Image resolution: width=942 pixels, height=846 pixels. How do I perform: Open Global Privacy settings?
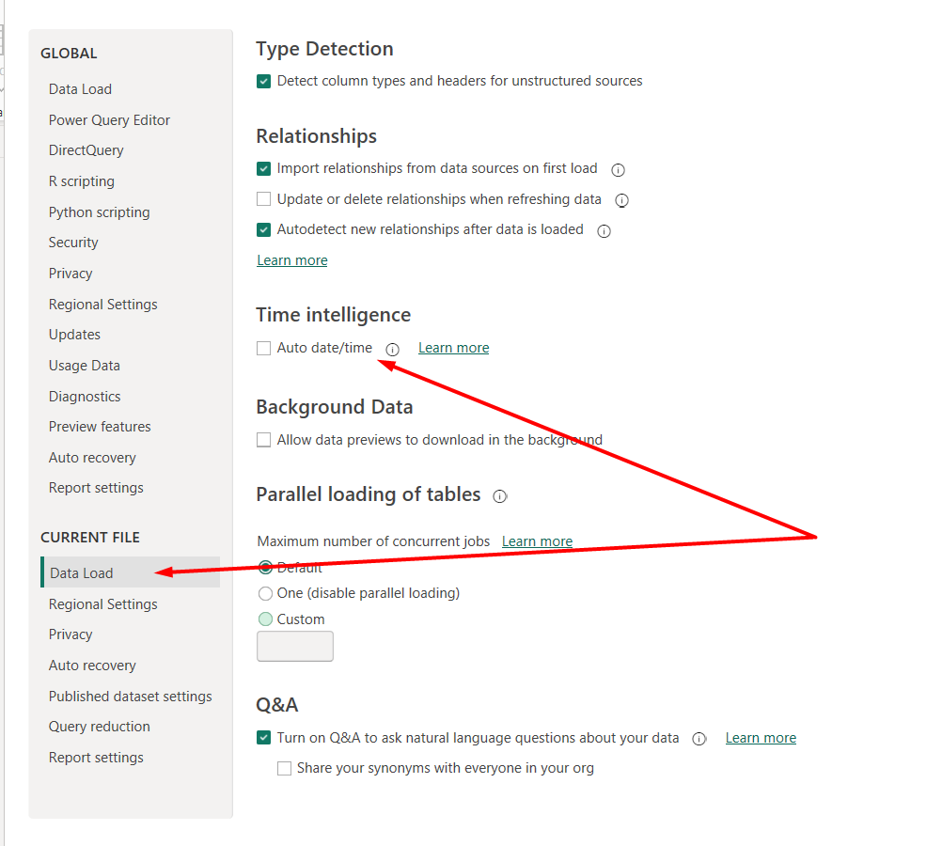coord(71,274)
